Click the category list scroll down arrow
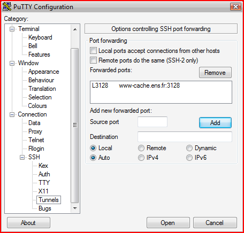The height and width of the screenshot is (233, 244). click(x=75, y=208)
